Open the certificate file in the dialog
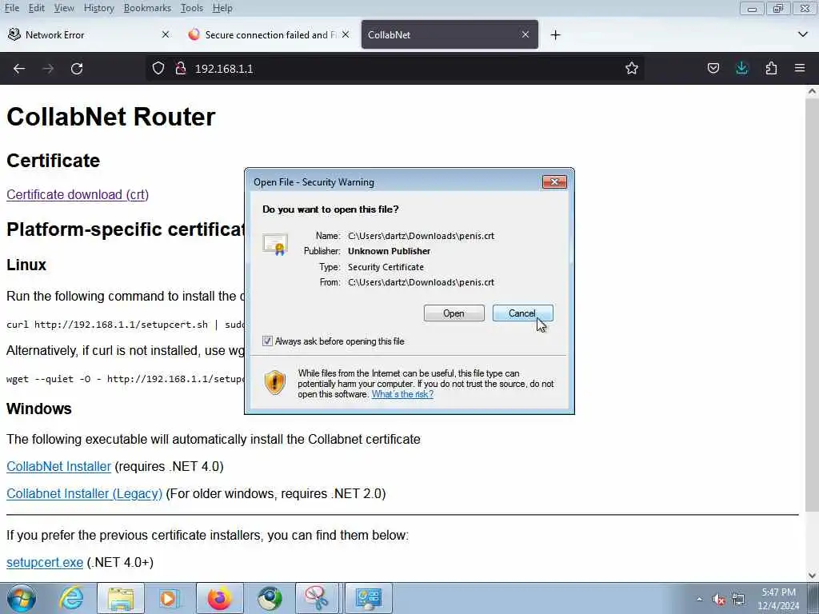Screen dimensions: 819x614 click(454, 313)
